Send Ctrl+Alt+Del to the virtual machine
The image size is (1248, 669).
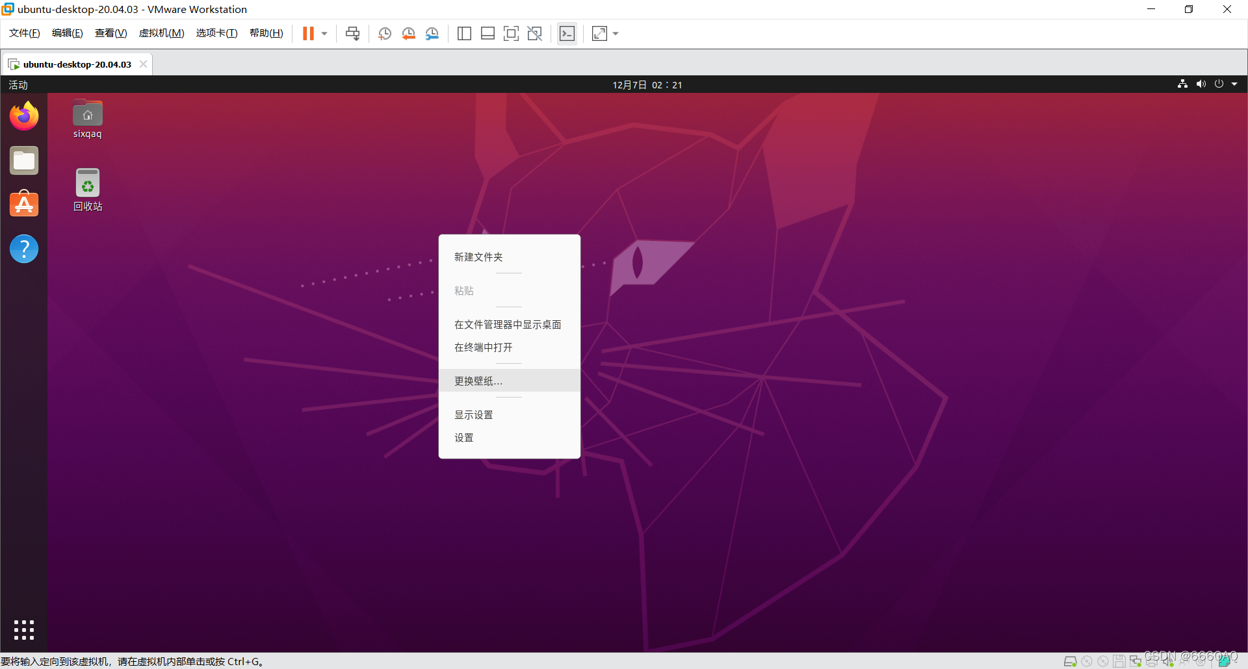coord(352,34)
